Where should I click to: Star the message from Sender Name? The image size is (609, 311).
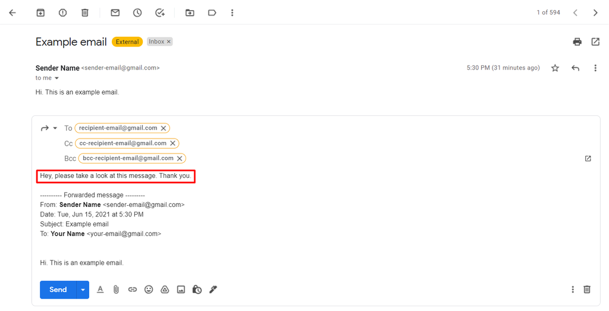(x=555, y=68)
